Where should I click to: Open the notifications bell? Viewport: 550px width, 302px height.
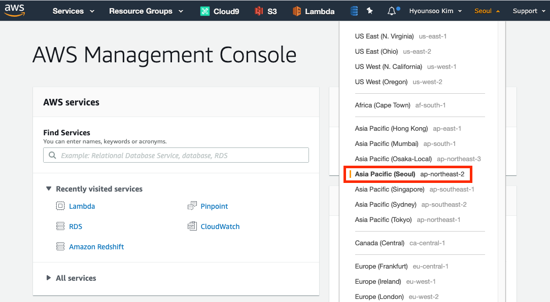pos(392,11)
